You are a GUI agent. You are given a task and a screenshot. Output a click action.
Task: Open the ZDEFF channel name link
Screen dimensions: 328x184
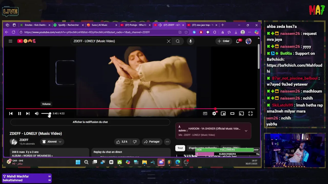[x=24, y=140]
